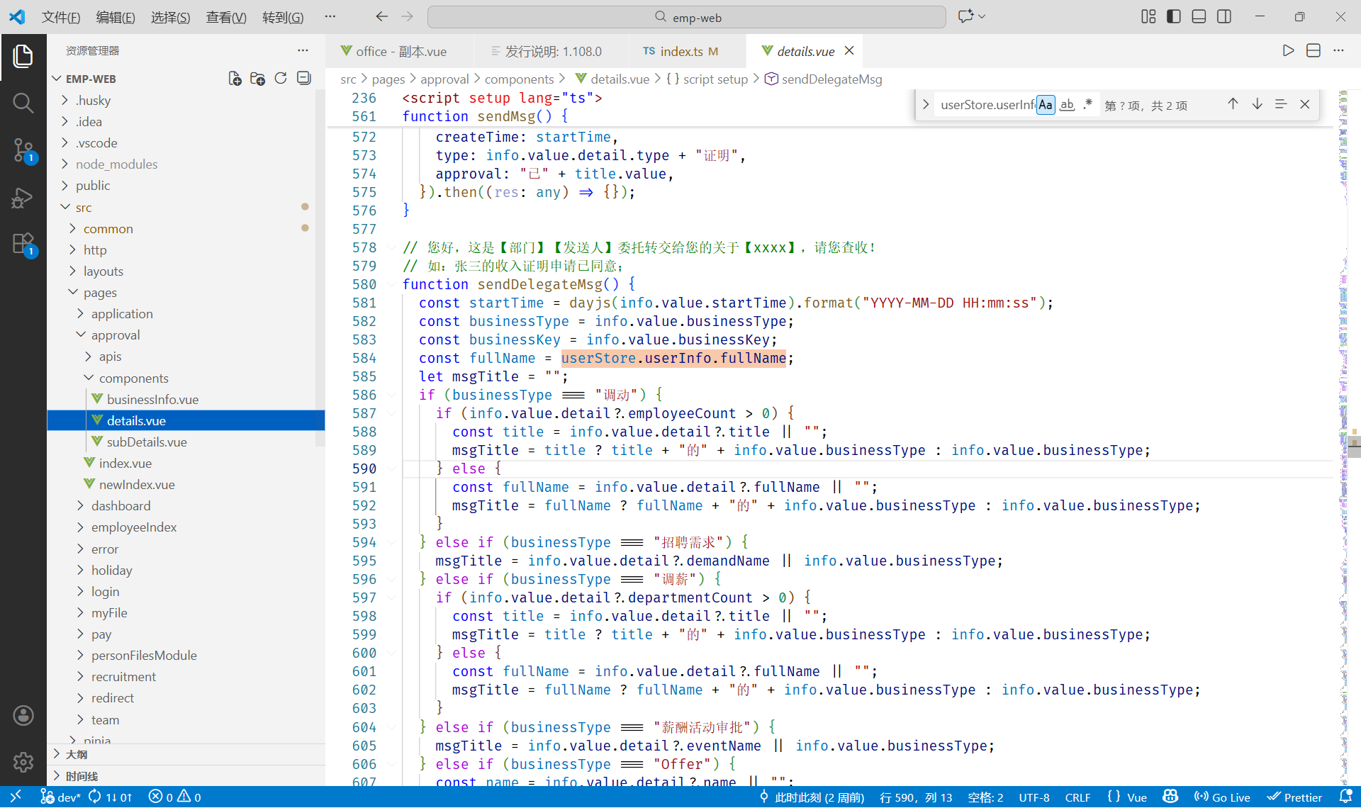Screen dimensions: 1361x808
Task: Open the 查看(V) menu
Action: coord(225,17)
